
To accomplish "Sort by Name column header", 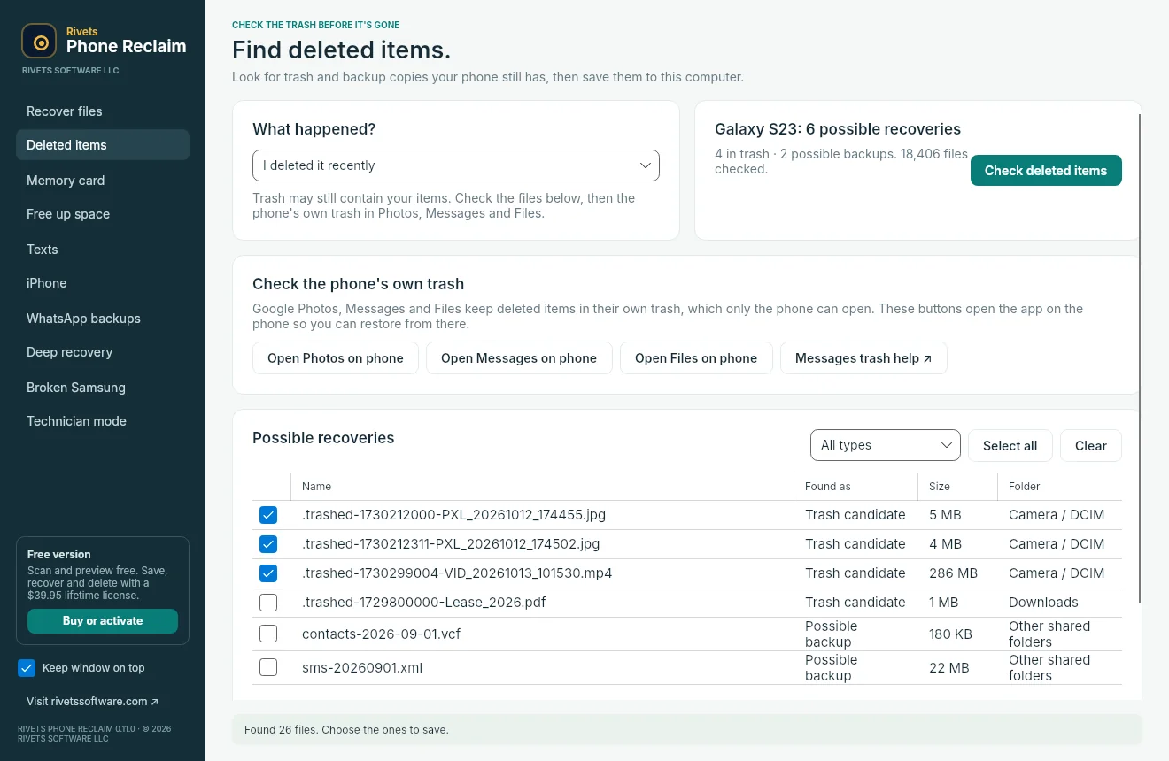I will pos(542,487).
